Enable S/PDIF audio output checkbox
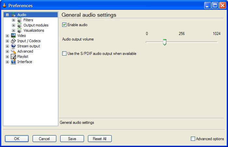This screenshot has width=228, height=147. tap(64, 53)
